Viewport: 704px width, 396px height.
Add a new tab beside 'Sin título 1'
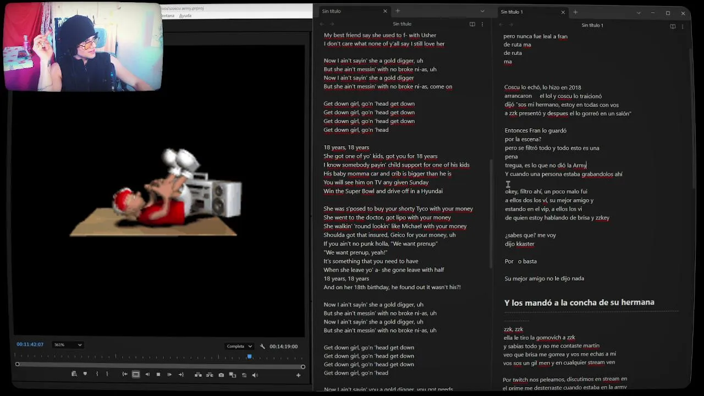click(575, 12)
